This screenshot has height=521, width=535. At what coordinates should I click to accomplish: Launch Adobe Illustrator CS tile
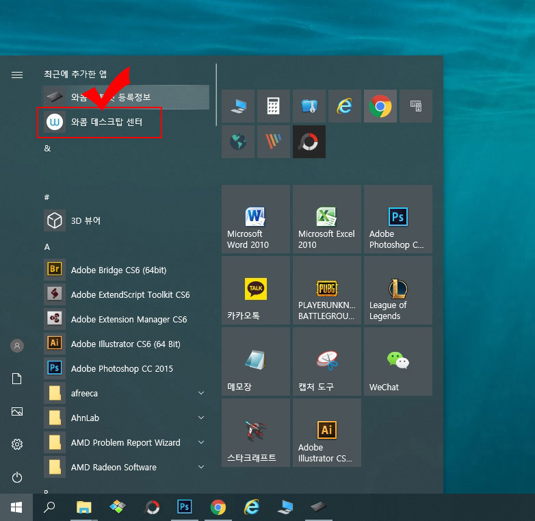pyautogui.click(x=327, y=433)
